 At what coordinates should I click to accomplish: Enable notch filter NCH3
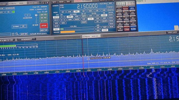pyautogui.click(x=111, y=21)
